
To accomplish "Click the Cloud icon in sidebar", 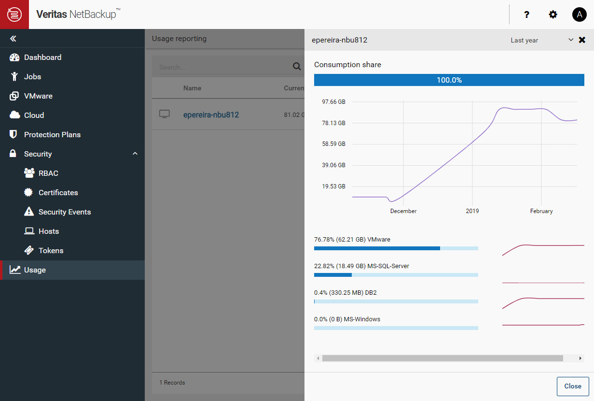I will pos(14,115).
